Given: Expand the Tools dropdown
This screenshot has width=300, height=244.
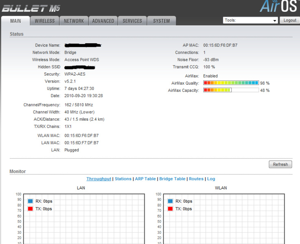Looking at the screenshot, I should pyautogui.click(x=250, y=20).
